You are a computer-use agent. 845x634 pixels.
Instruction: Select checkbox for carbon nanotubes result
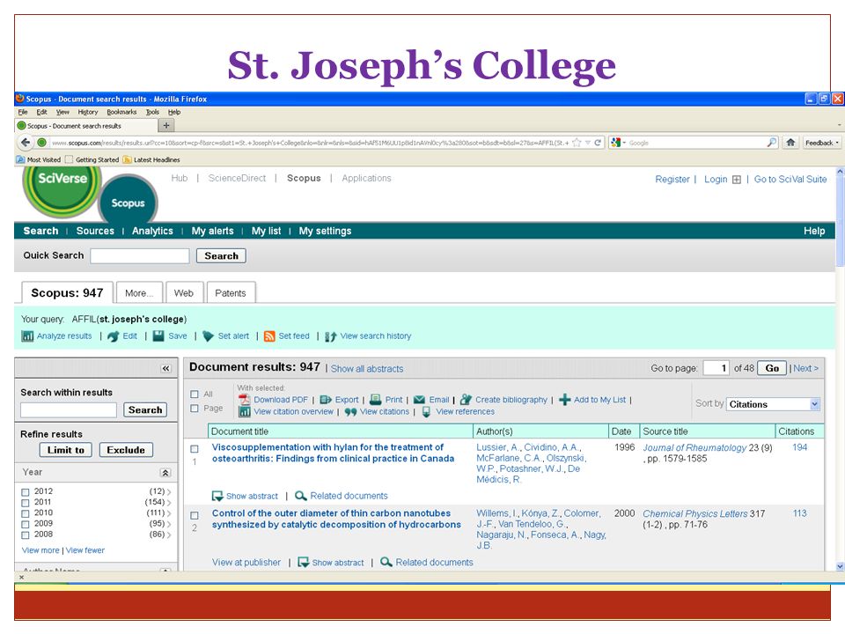tap(195, 515)
